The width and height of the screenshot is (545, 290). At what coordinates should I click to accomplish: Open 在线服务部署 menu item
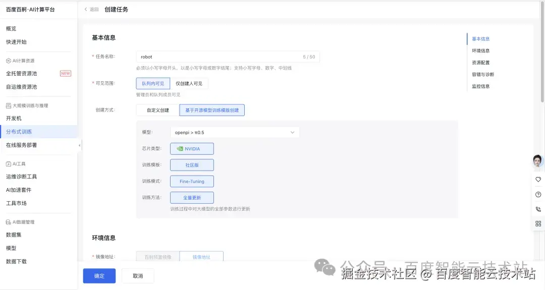[x=22, y=145]
